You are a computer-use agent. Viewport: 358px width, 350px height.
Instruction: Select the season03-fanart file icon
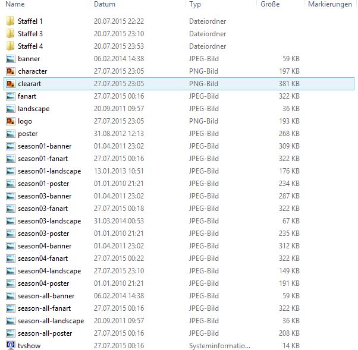(11, 209)
